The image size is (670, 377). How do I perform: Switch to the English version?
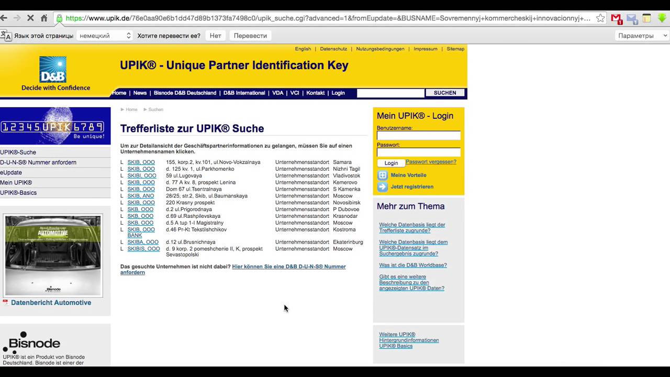(x=303, y=49)
